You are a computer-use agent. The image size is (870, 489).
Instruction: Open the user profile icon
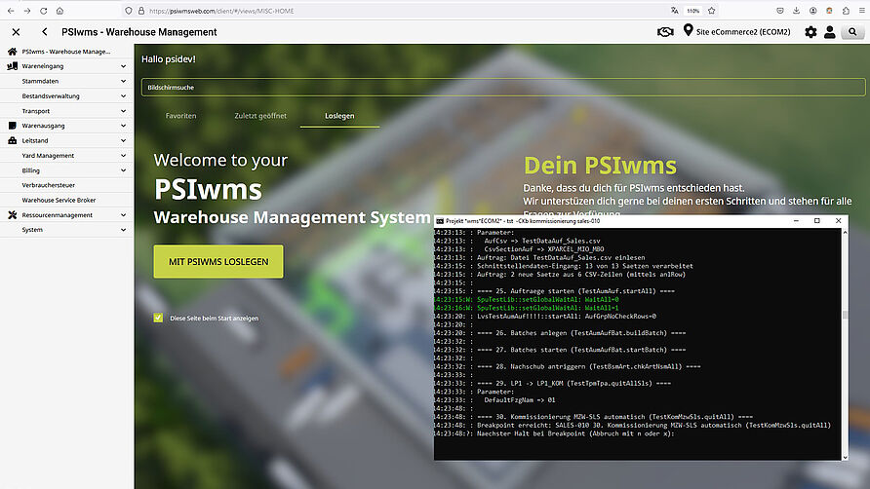[829, 32]
